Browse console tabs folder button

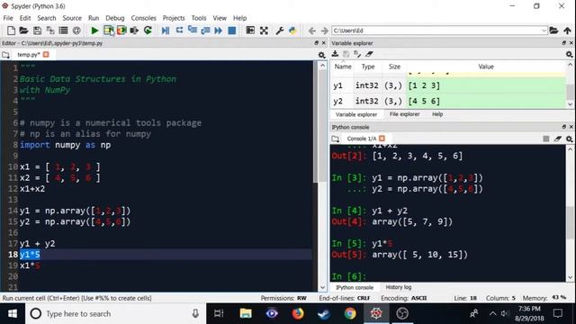(335, 139)
